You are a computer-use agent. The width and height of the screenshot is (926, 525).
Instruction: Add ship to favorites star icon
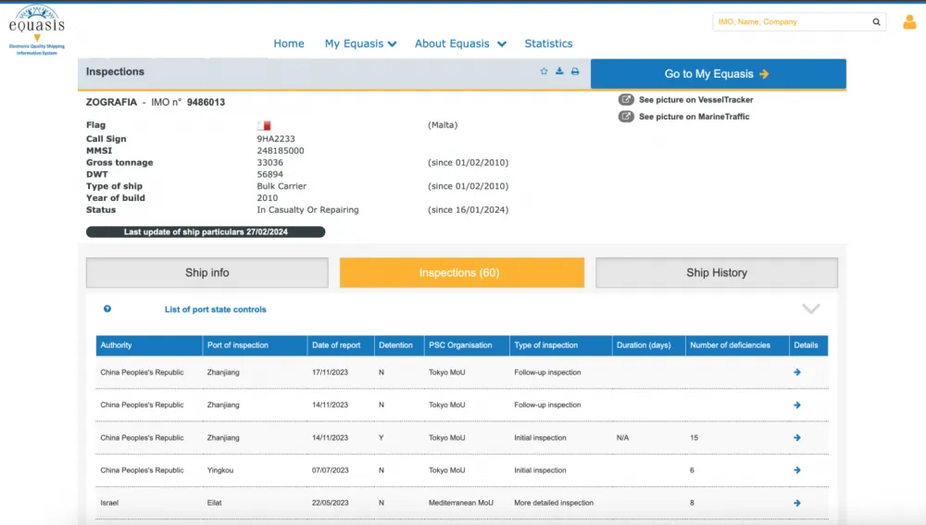point(544,71)
